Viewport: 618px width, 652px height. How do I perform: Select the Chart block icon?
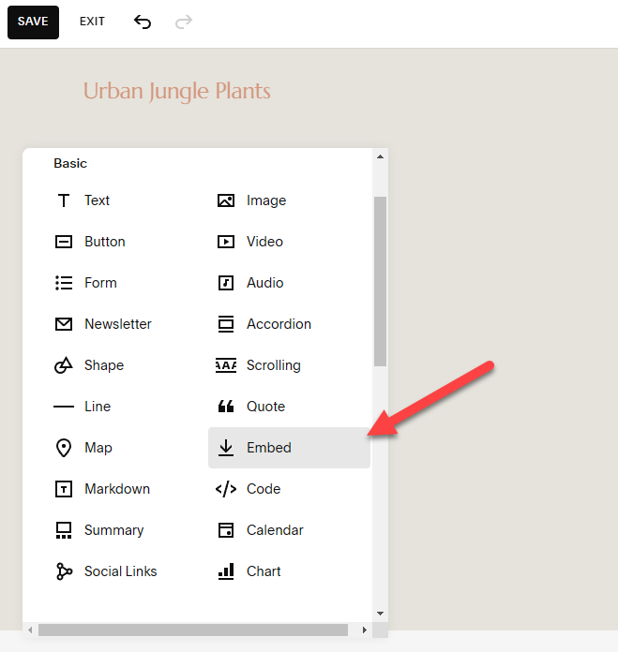(226, 571)
